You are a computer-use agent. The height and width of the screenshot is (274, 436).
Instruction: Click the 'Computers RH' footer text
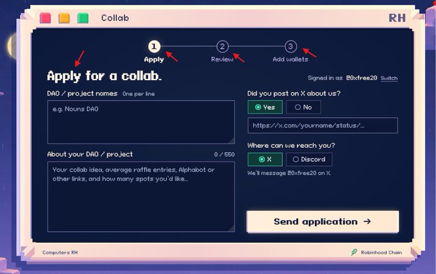60,252
